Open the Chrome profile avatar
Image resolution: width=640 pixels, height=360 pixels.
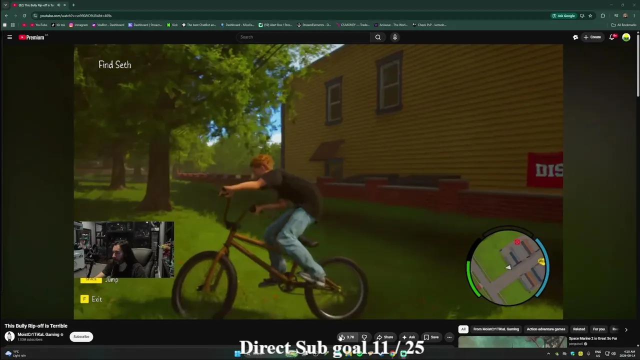point(625,15)
